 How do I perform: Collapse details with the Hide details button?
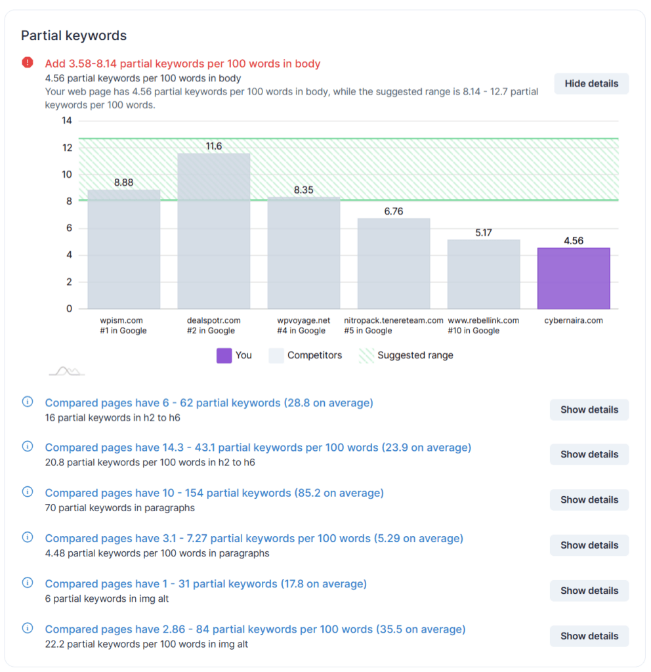591,83
